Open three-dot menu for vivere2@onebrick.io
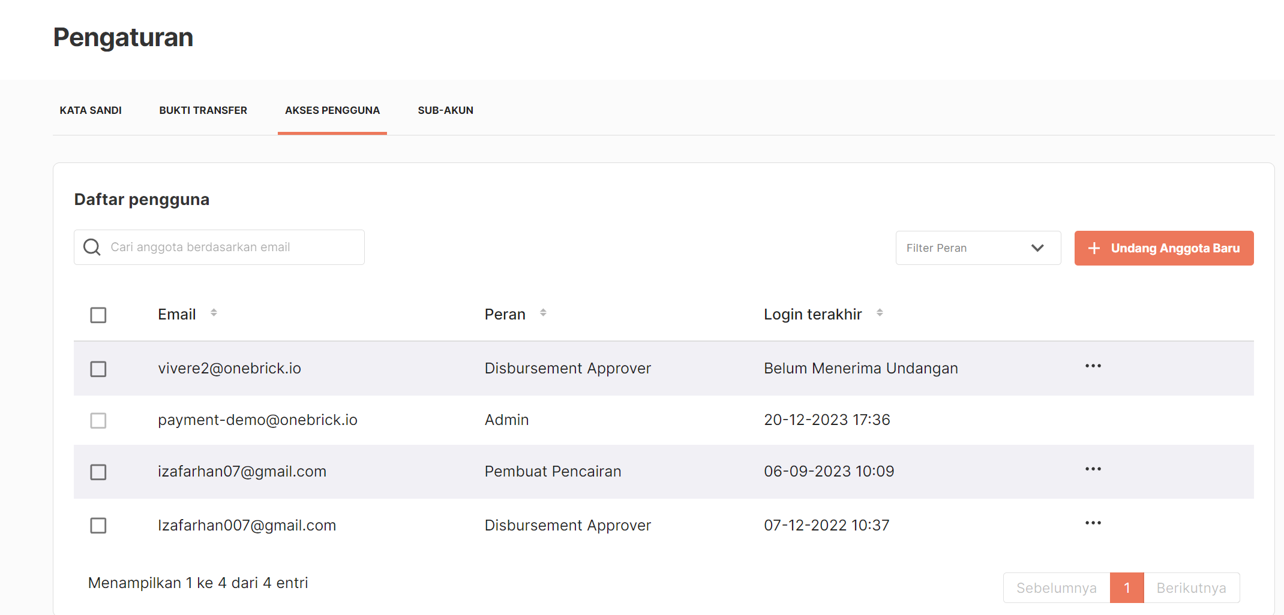This screenshot has height=615, width=1284. click(x=1093, y=366)
